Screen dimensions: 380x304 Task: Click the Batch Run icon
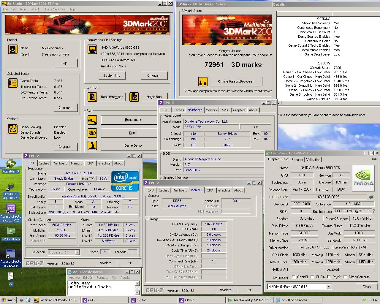click(134, 97)
